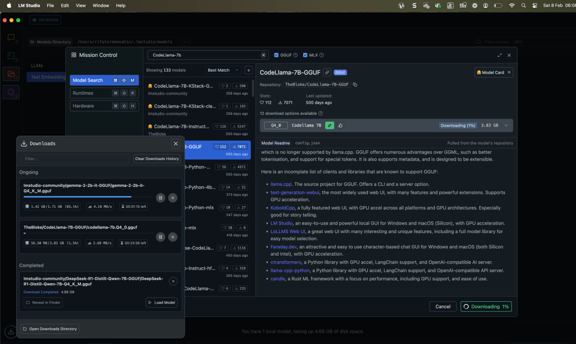Click the link icon beside CodeLlama-7B-GGUF title
The image size is (576, 344).
(x=327, y=73)
